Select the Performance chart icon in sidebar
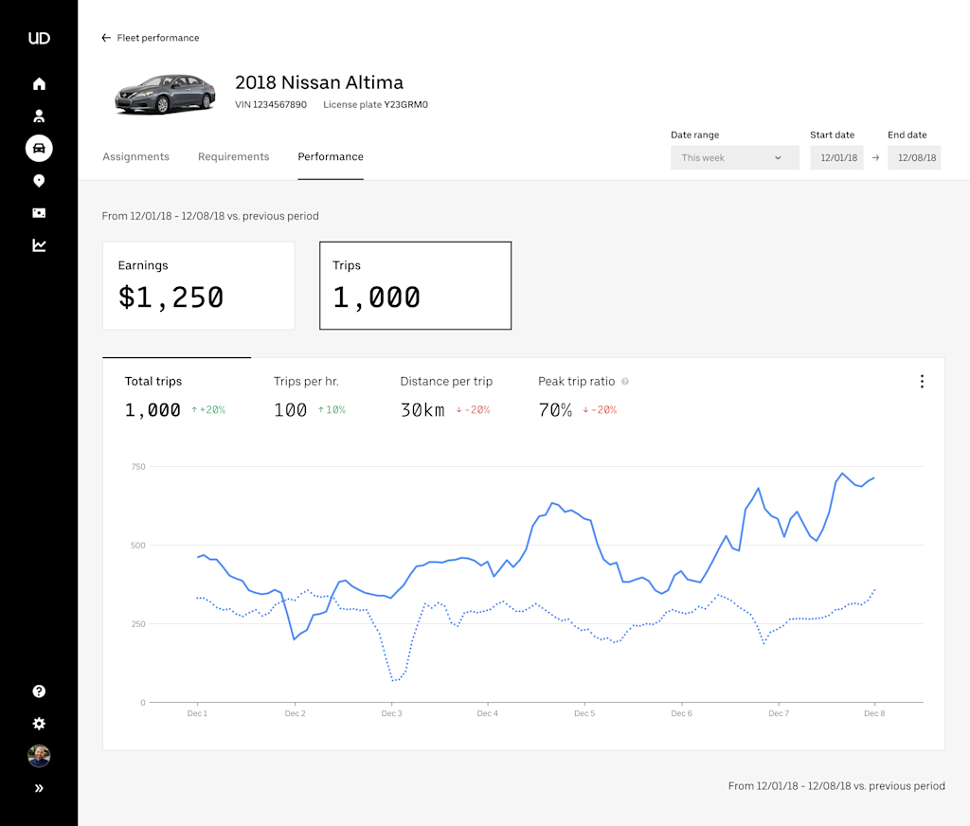970x826 pixels. (x=38, y=244)
